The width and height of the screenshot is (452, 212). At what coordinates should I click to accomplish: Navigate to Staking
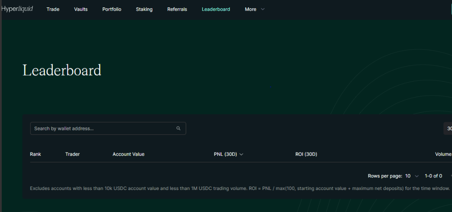coord(144,9)
